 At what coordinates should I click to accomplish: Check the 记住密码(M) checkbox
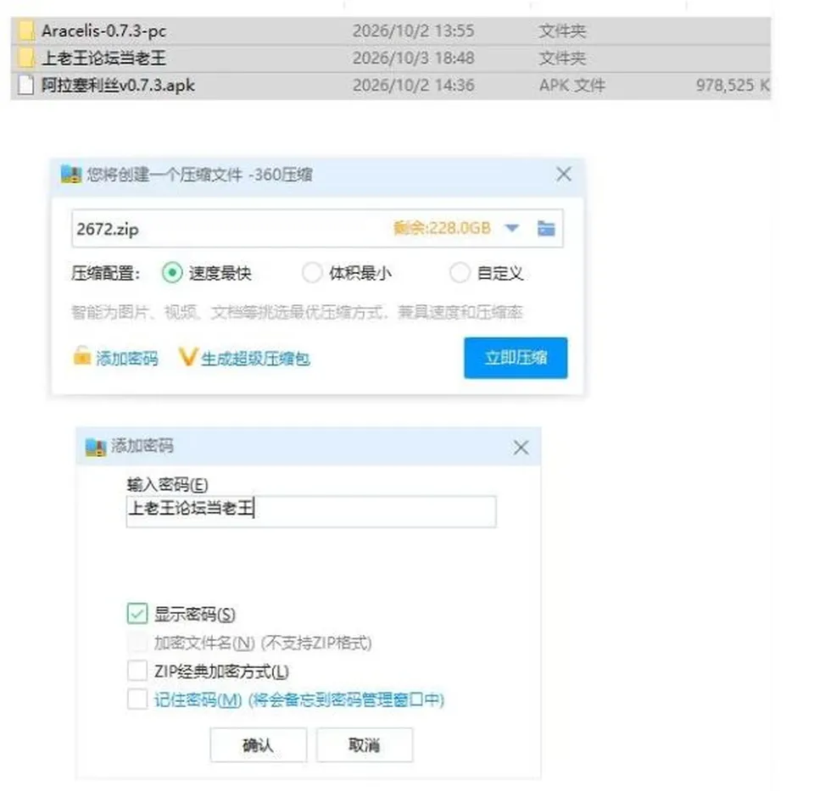tap(137, 699)
